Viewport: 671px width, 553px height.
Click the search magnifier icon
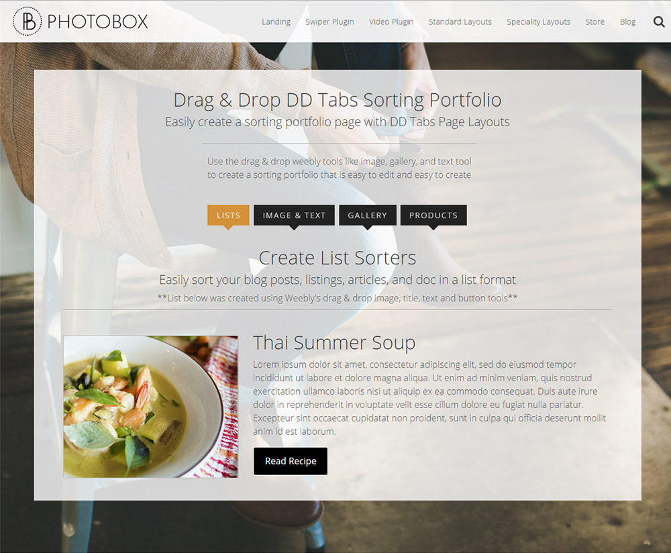[x=659, y=21]
